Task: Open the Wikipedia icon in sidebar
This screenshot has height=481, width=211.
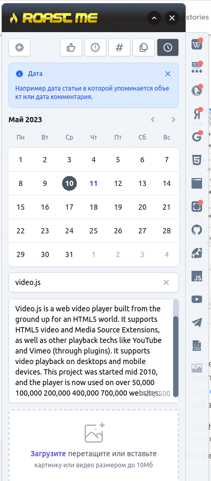Action: coord(197,45)
